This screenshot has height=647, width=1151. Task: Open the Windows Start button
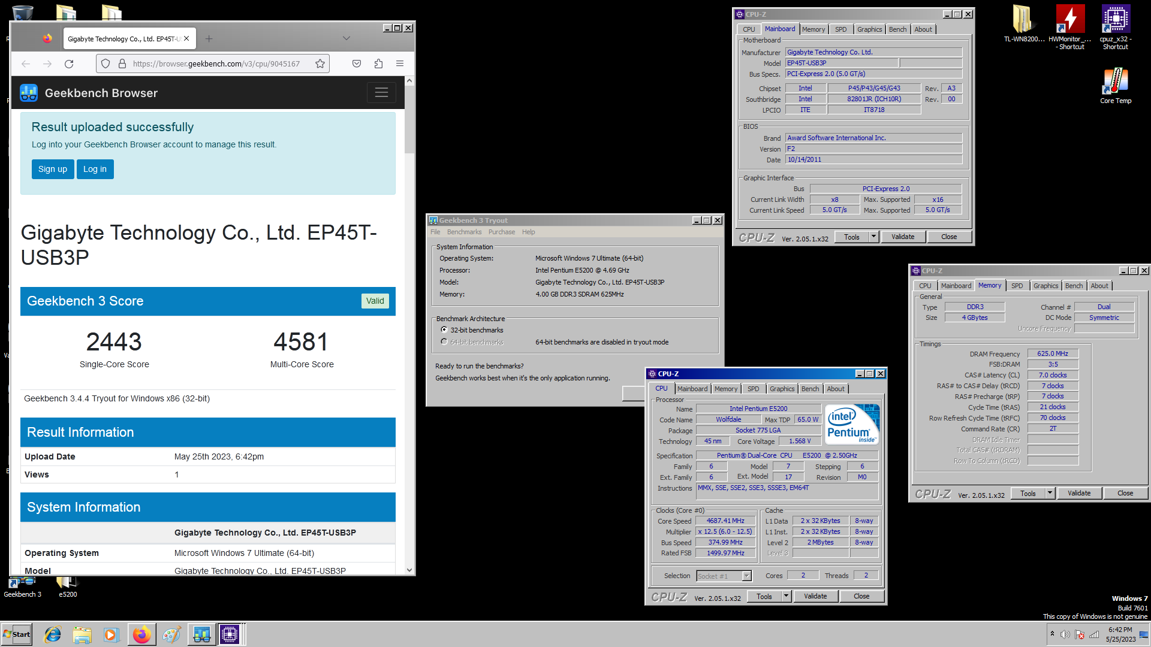[17, 634]
